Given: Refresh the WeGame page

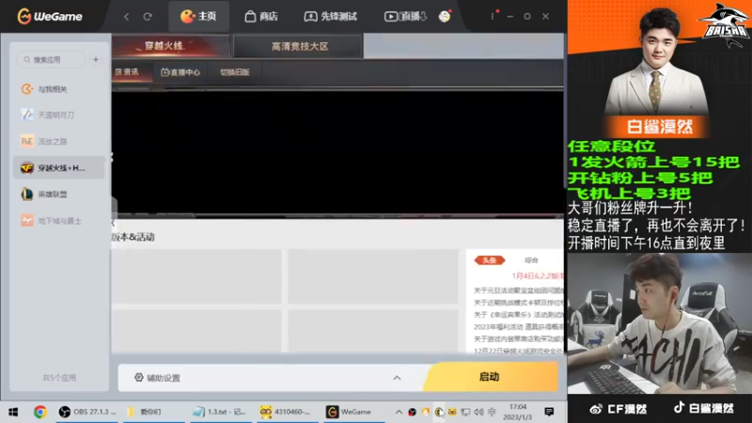Looking at the screenshot, I should click(x=148, y=17).
